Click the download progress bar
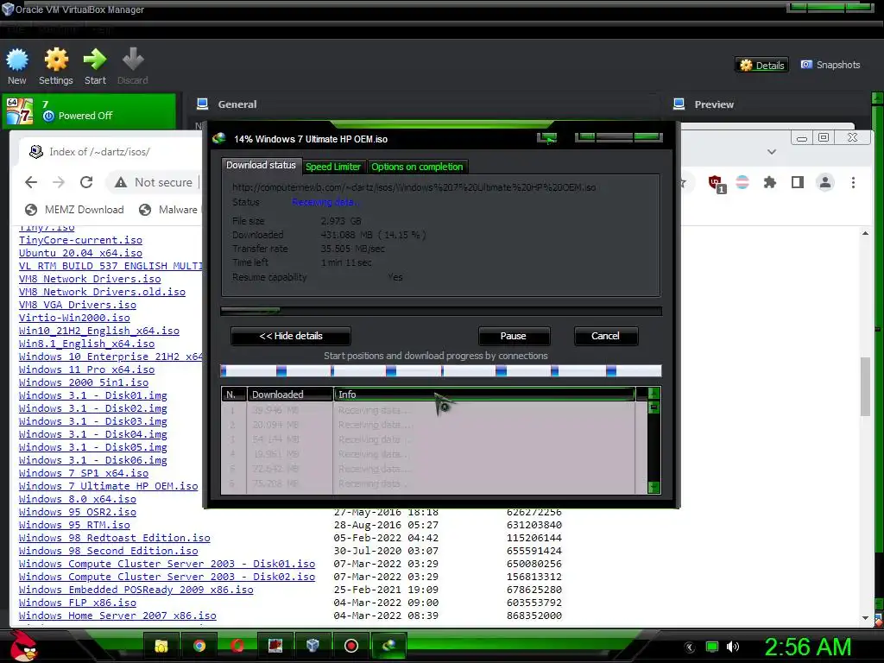The height and width of the screenshot is (663, 884). (441, 311)
